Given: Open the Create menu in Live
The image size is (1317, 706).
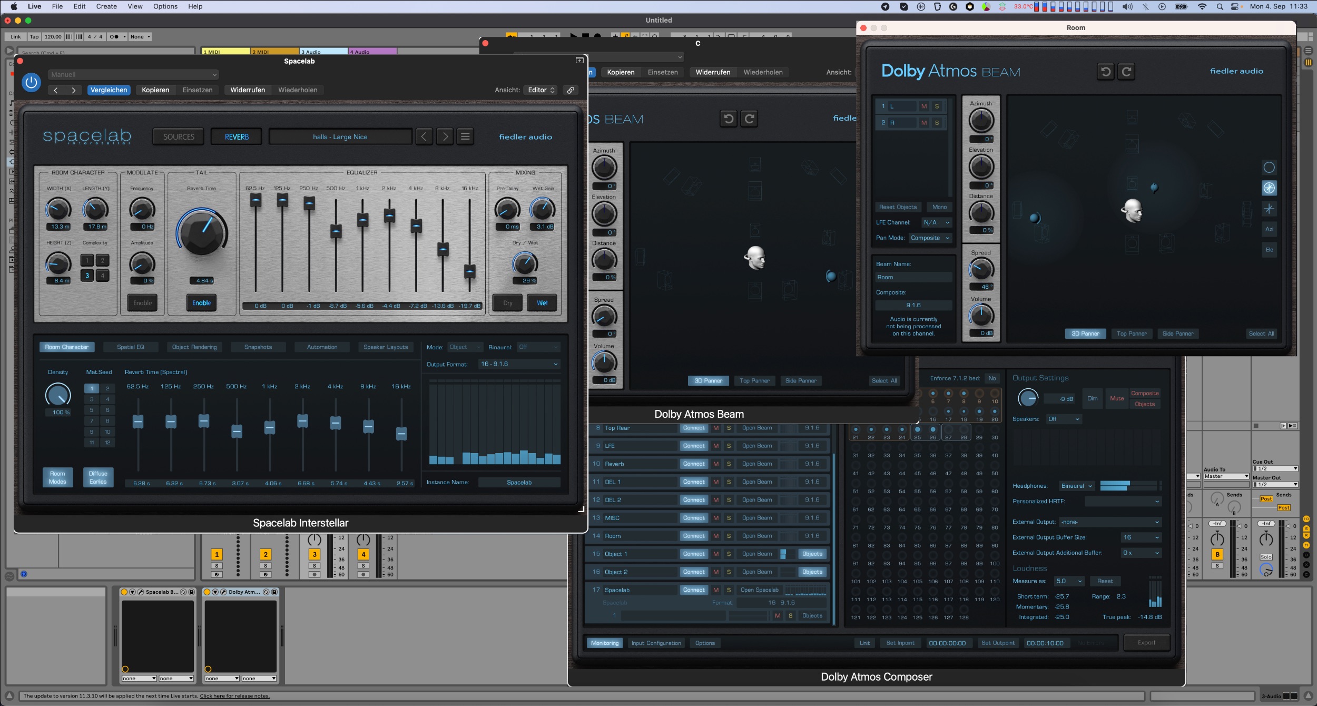Looking at the screenshot, I should click(x=106, y=6).
